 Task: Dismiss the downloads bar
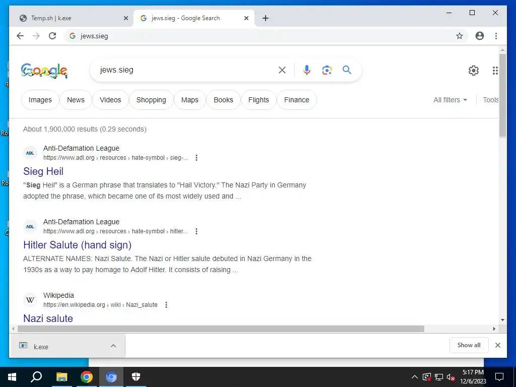pos(497,345)
